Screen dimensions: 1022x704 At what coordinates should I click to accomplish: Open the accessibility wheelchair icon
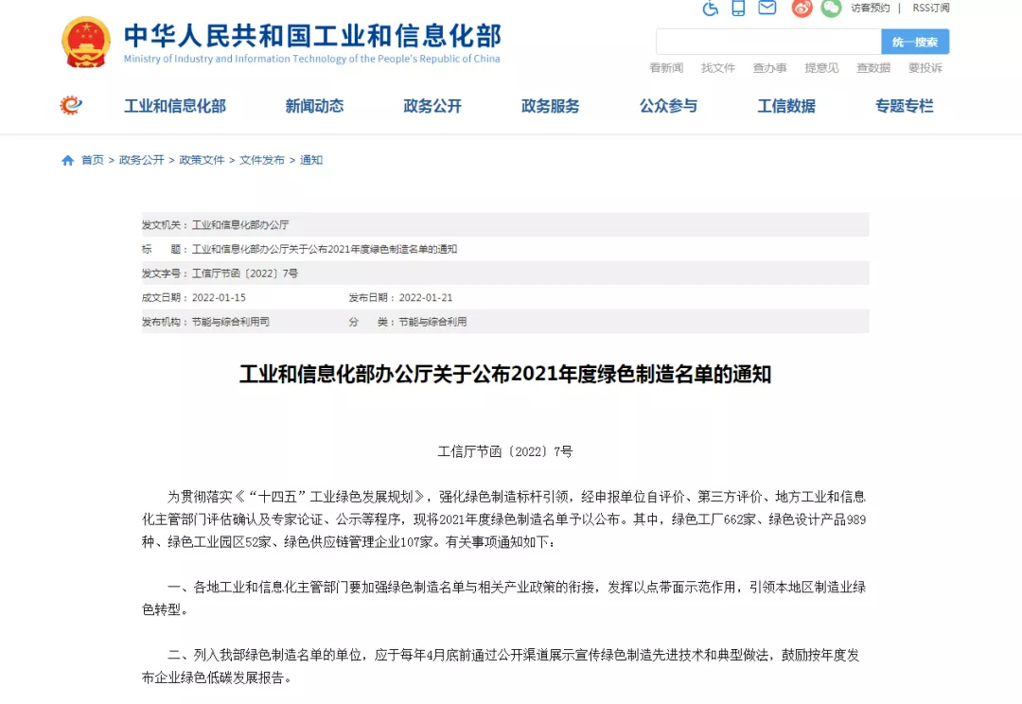(x=711, y=8)
